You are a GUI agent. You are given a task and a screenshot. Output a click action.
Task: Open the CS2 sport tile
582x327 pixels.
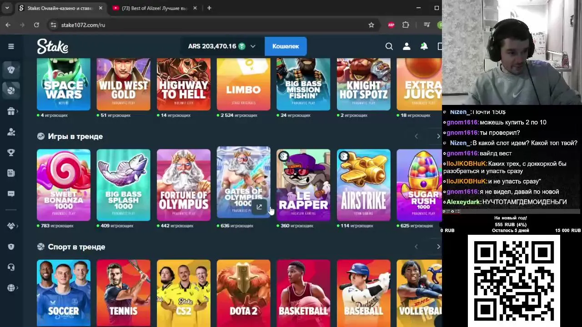pos(184,293)
